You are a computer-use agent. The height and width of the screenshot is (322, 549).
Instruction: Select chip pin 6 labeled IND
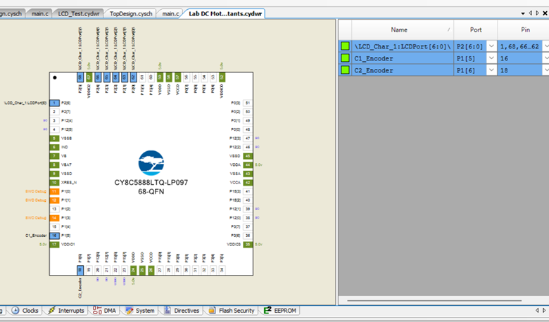point(54,147)
